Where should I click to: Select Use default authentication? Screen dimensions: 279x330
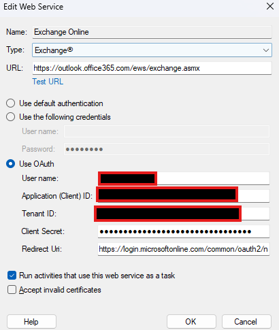click(11, 103)
